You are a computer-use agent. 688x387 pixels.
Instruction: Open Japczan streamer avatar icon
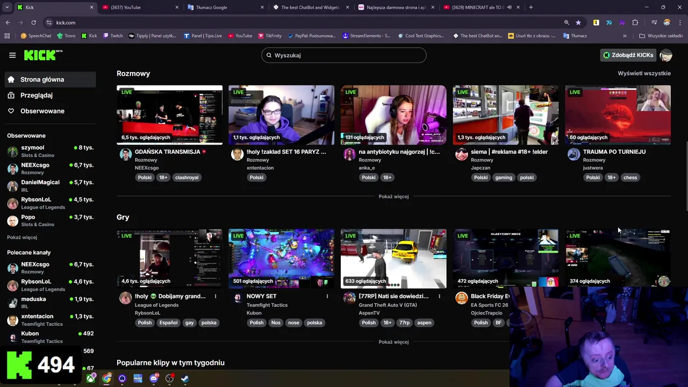coord(462,155)
